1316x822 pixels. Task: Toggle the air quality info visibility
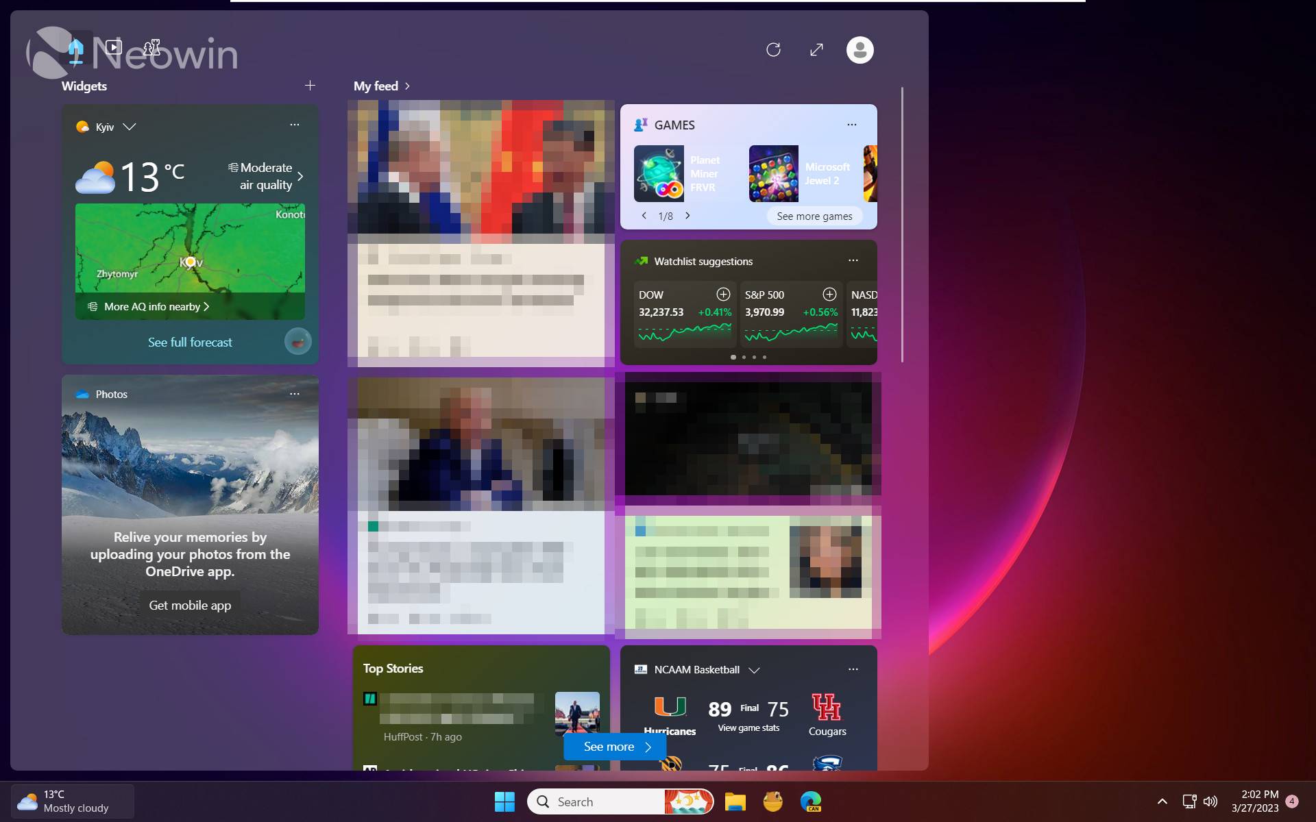click(x=302, y=176)
